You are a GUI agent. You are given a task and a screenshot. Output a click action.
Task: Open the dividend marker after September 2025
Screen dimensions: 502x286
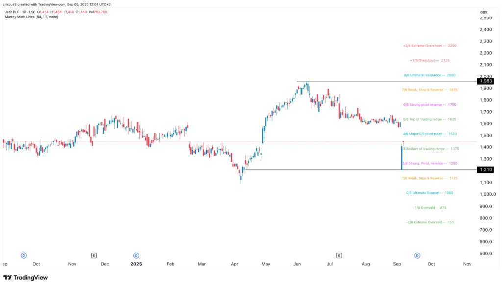tap(417, 255)
